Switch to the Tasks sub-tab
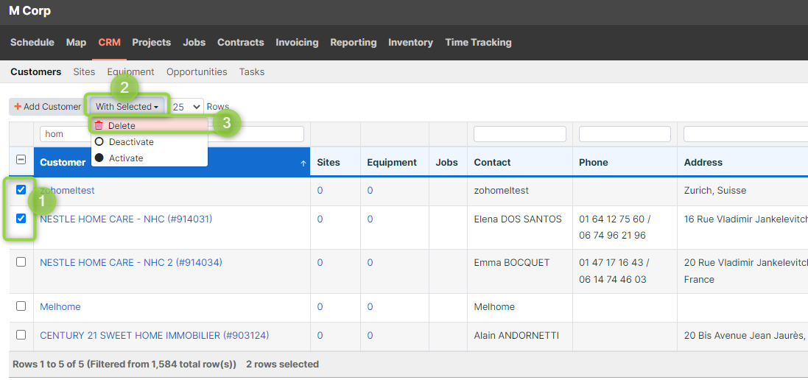Viewport: 808px width, 380px height. [x=252, y=71]
